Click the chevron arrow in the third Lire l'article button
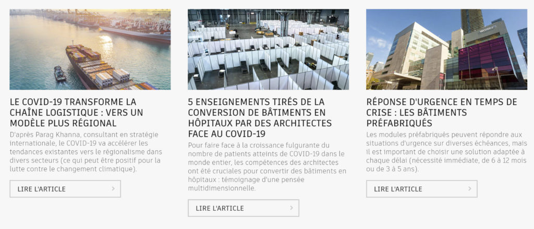Image resolution: width=534 pixels, height=229 pixels. click(x=470, y=189)
